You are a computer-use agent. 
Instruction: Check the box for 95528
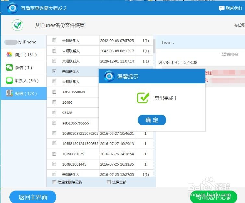tap(54, 113)
